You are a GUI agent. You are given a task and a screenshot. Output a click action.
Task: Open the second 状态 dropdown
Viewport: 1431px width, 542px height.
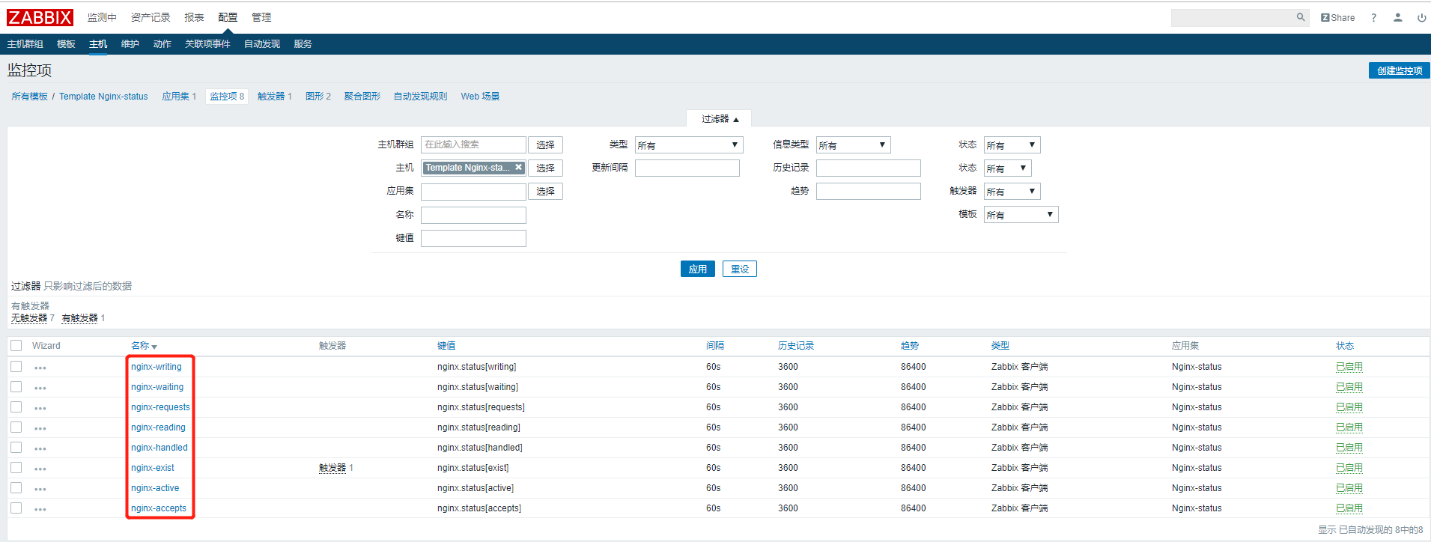(1007, 168)
